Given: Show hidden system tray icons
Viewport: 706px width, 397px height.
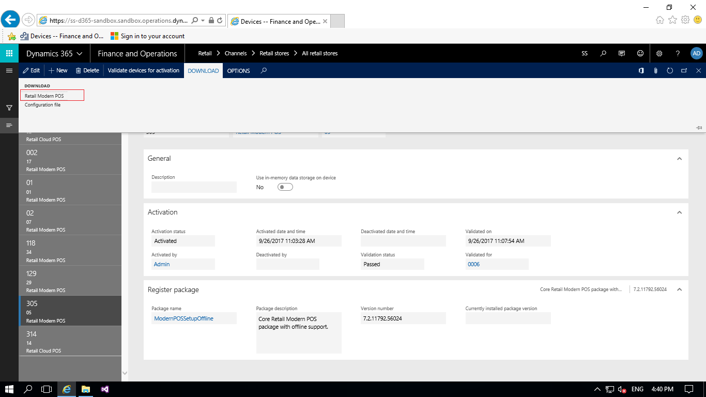Looking at the screenshot, I should 597,389.
